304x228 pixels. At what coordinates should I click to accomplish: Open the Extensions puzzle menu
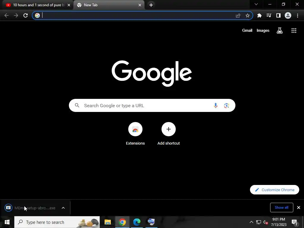click(259, 15)
